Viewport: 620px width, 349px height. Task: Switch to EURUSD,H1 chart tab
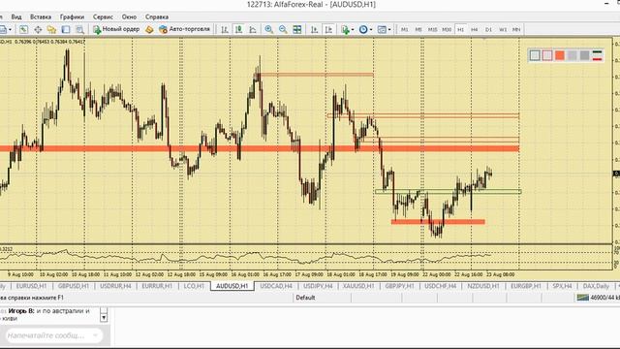pyautogui.click(x=31, y=286)
